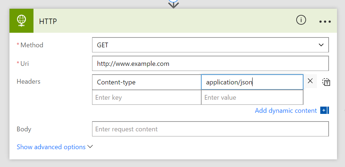Click the application/json header value field

(x=252, y=82)
